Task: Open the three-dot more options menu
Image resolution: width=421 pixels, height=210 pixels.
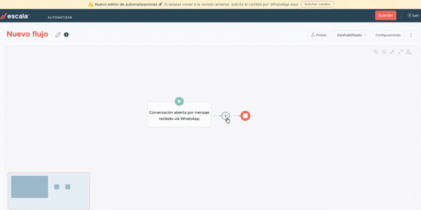Action: [411, 35]
